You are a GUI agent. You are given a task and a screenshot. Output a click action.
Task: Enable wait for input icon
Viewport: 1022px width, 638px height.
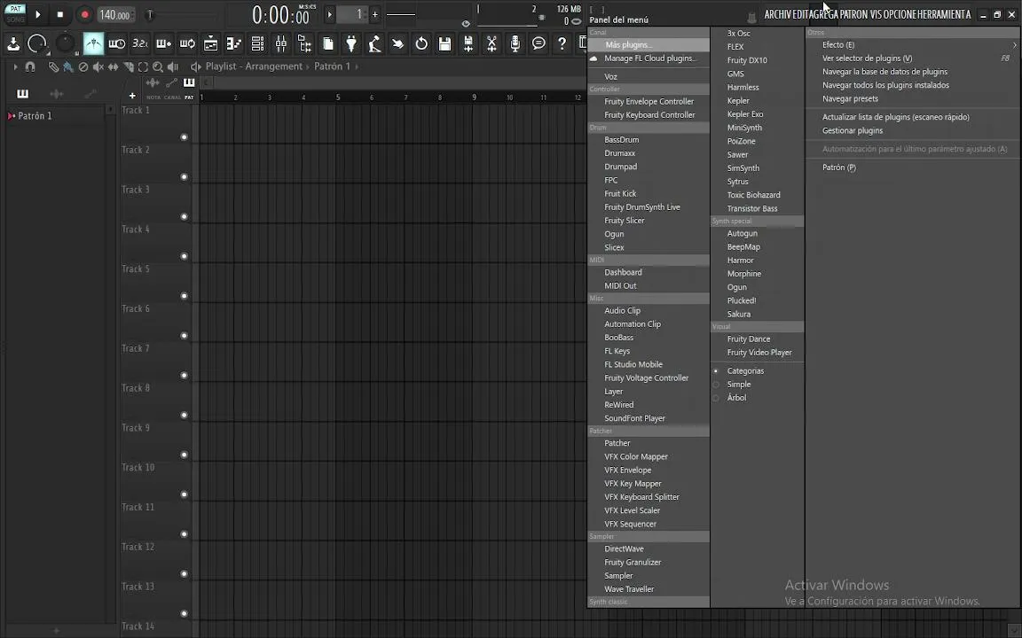click(x=117, y=43)
